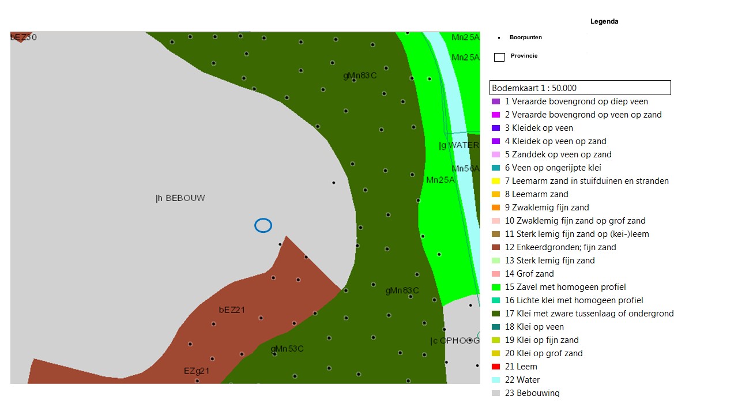
Task: Click the Zavel met homogeen profiel swatch
Action: point(496,287)
